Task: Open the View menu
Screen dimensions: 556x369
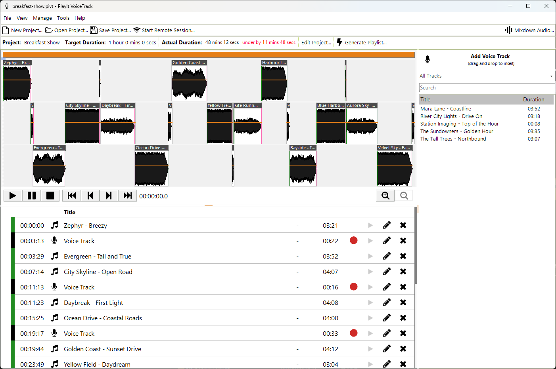Action: pyautogui.click(x=22, y=18)
